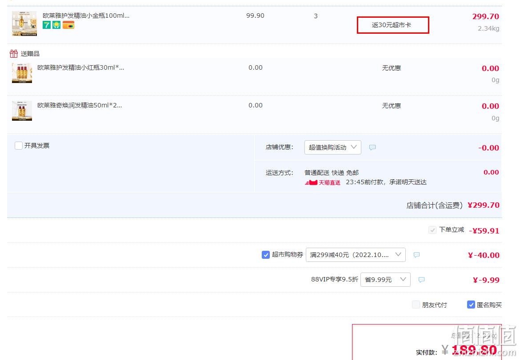Open the 小金瓶100ml product thumbnail
520x360 pixels.
click(24, 24)
